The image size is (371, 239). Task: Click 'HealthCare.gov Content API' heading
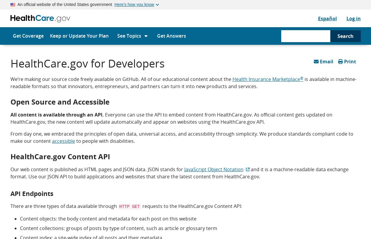coord(60,157)
